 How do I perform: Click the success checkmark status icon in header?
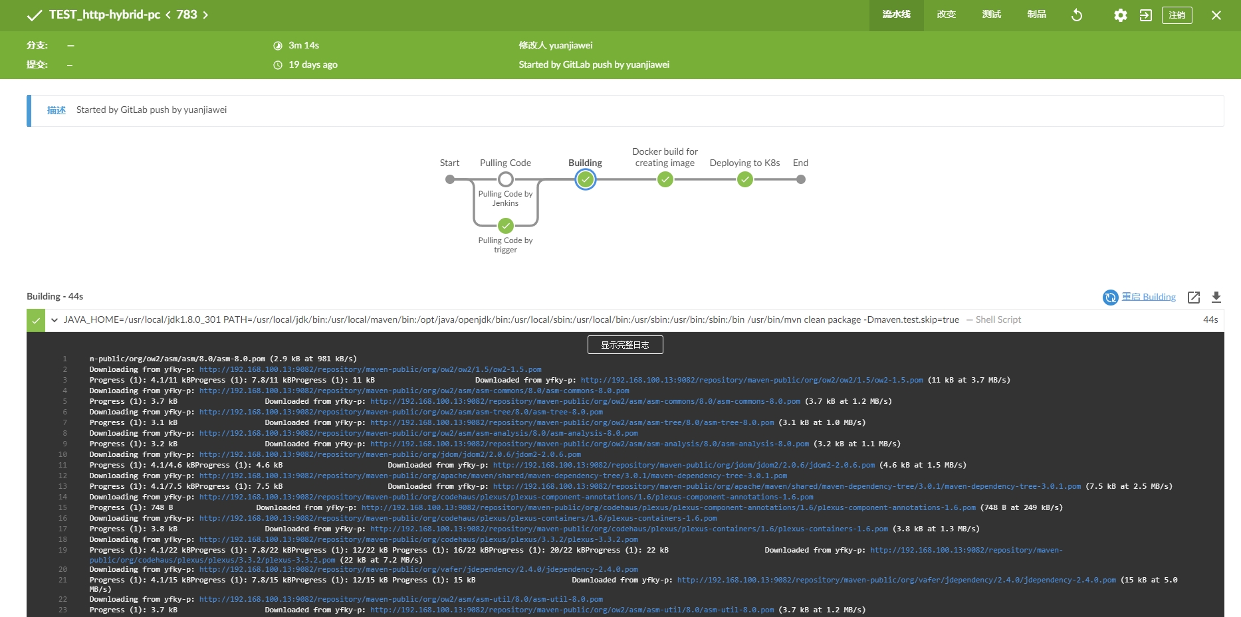(35, 15)
